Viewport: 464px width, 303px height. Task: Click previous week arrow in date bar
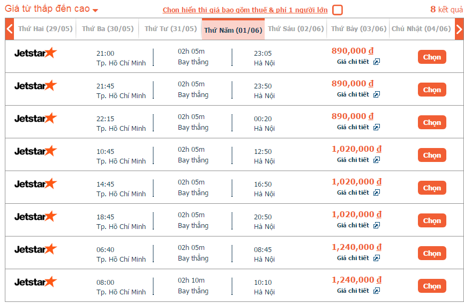[10, 29]
